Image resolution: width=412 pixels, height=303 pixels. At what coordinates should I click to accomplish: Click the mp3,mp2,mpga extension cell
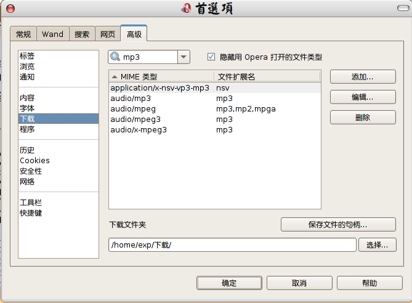pyautogui.click(x=246, y=109)
